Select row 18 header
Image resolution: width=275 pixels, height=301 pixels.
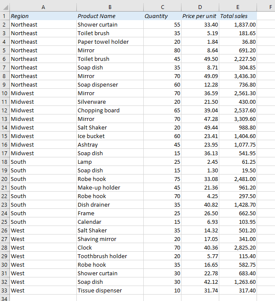coord(5,162)
